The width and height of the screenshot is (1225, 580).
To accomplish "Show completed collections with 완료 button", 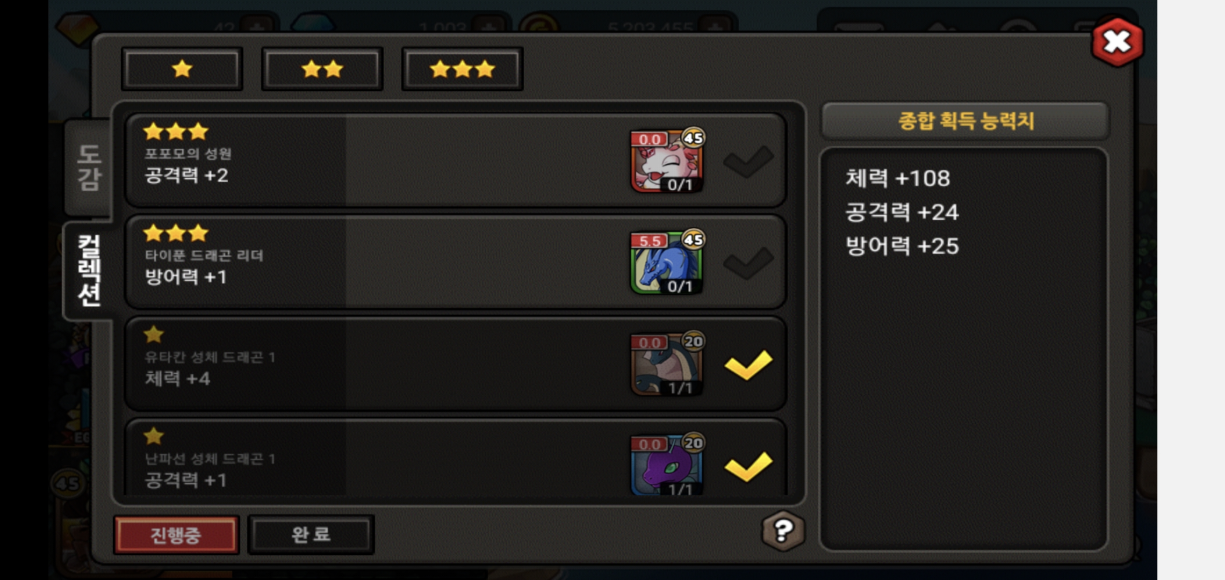I will click(311, 535).
